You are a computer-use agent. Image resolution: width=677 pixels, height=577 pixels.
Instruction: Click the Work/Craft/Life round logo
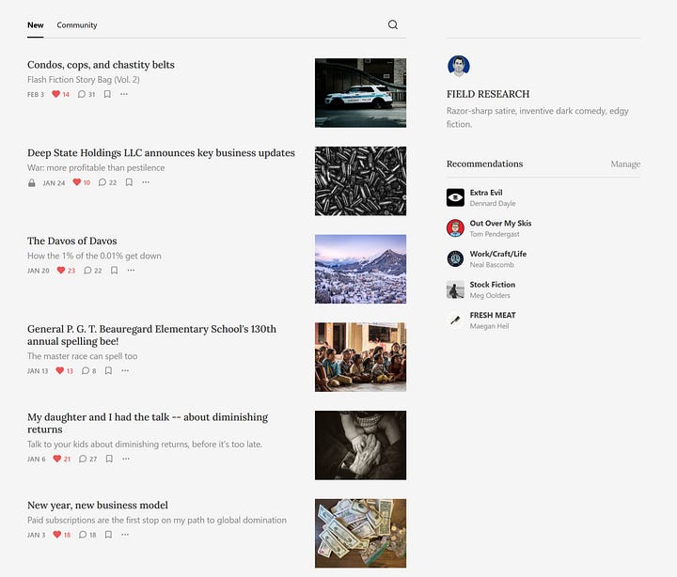(455, 258)
